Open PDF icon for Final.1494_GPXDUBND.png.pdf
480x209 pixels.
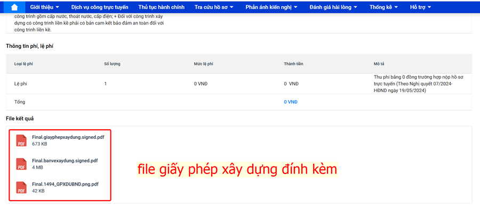[x=21, y=187]
